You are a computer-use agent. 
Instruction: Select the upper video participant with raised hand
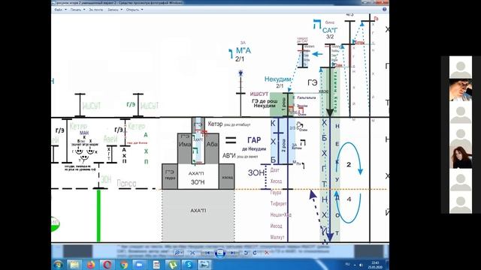tap(461, 90)
